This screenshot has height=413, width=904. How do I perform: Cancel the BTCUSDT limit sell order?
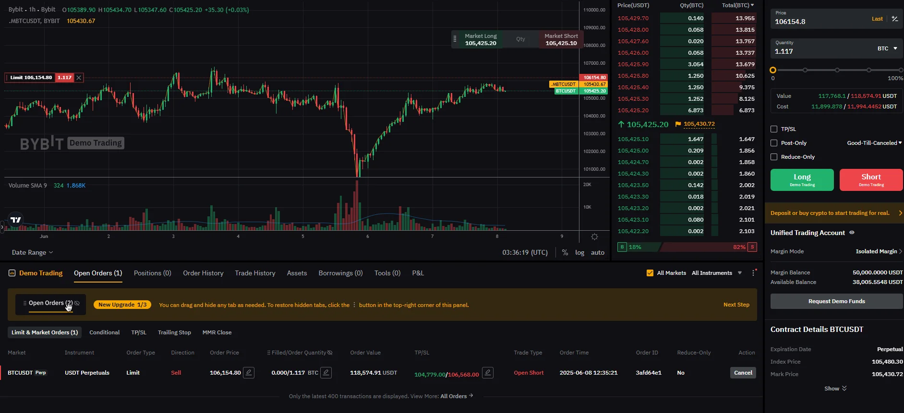point(743,373)
